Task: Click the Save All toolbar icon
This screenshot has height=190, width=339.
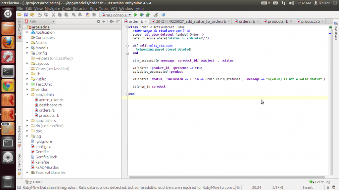Action: [26, 15]
